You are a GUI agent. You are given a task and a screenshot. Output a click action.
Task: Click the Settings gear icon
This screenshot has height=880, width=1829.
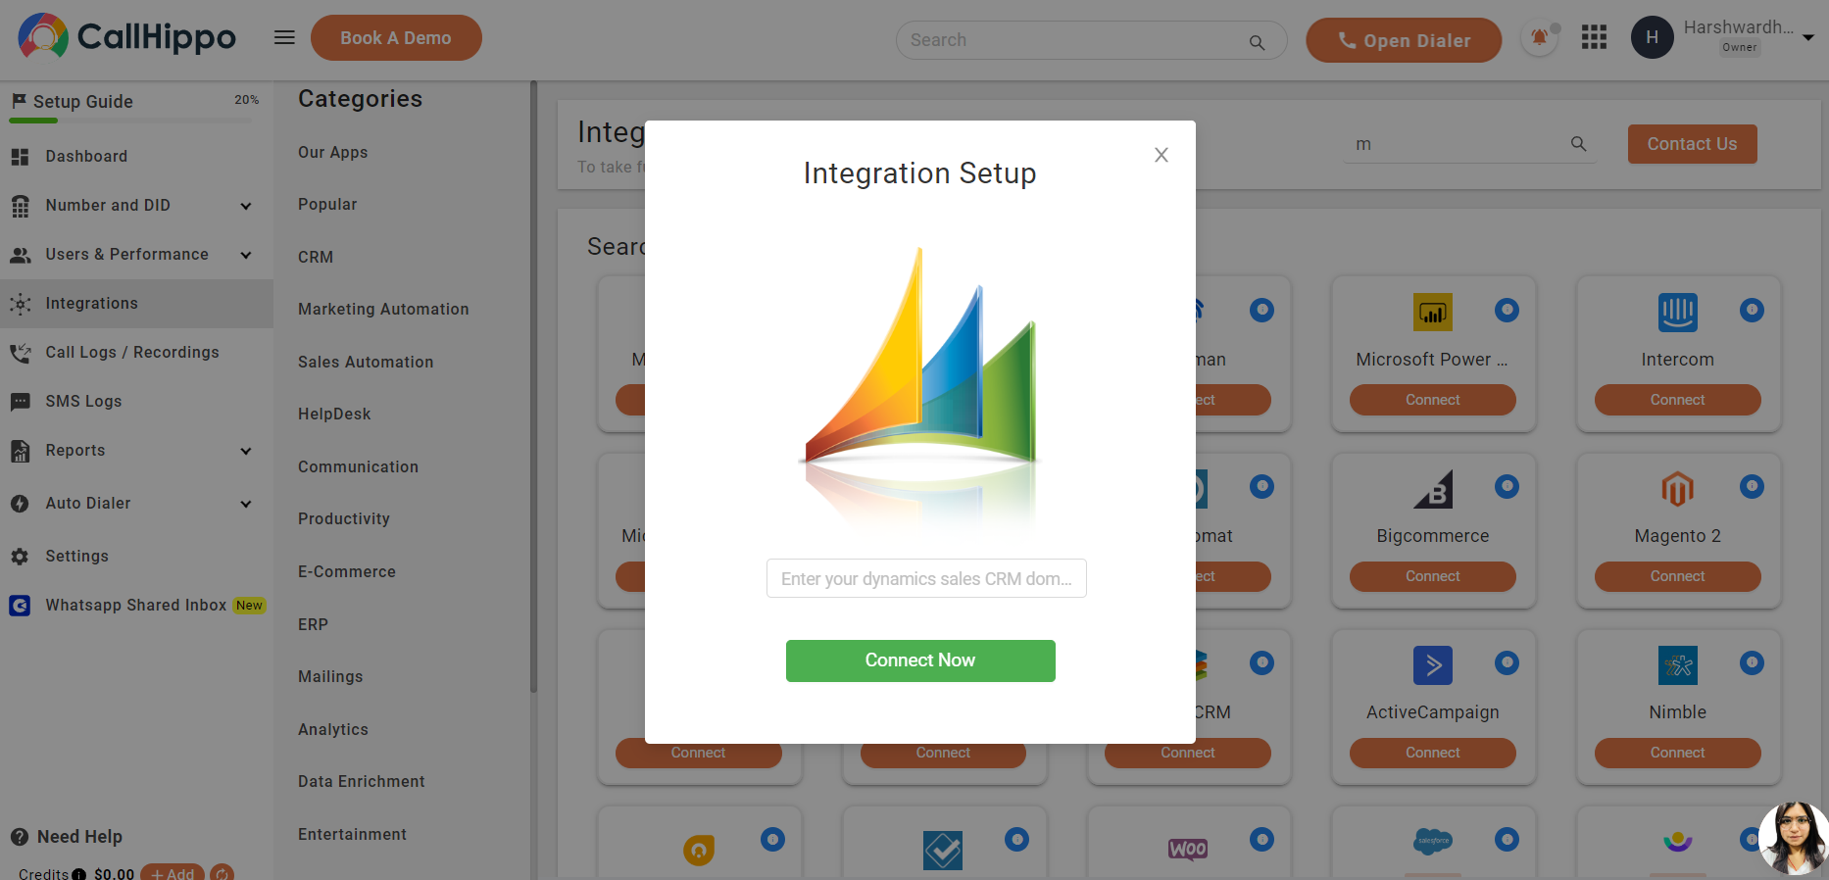20,557
